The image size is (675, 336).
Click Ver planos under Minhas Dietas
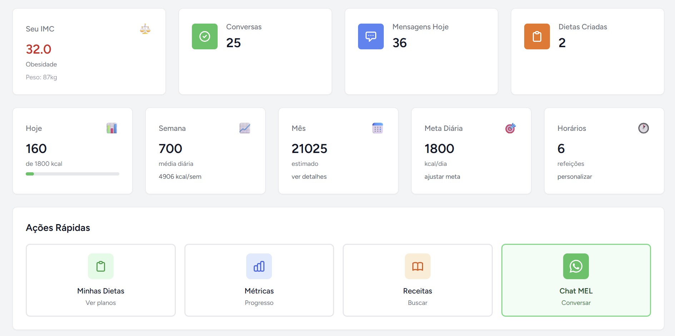coord(100,302)
